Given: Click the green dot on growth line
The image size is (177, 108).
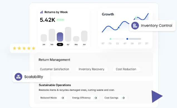Looking at the screenshot, I should pyautogui.click(x=136, y=18).
